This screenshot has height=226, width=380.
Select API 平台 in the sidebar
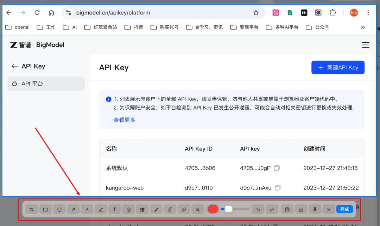coord(46,84)
